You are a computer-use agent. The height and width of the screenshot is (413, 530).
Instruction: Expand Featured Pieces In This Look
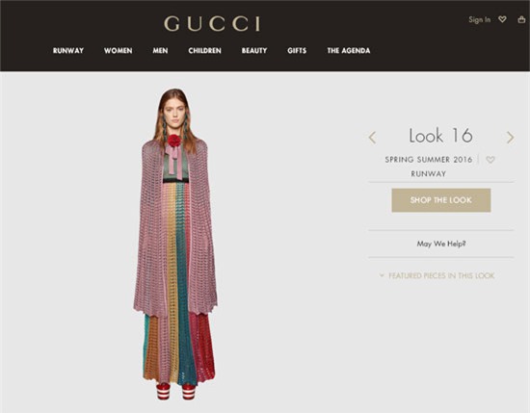(x=441, y=275)
